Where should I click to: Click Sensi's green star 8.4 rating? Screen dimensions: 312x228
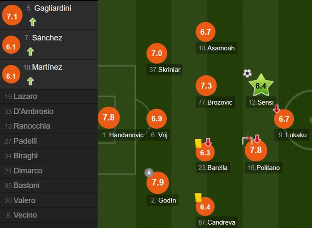[261, 85]
